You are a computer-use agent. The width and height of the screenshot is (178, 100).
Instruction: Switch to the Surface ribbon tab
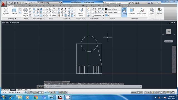click(x=24, y=6)
